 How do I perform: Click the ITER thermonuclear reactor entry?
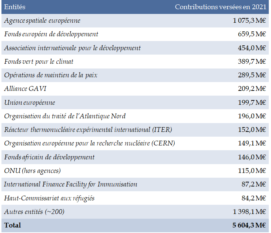click(x=88, y=130)
